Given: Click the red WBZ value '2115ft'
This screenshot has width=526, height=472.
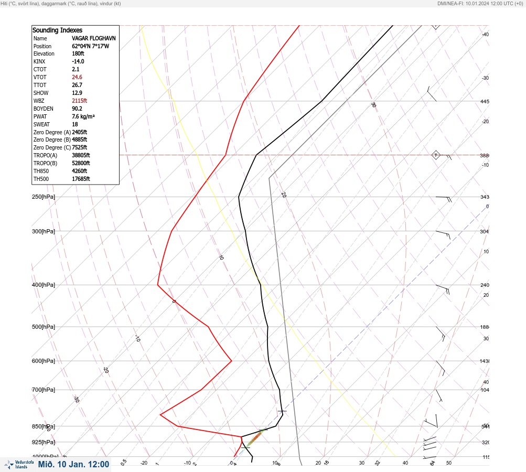Looking at the screenshot, I should tap(79, 101).
